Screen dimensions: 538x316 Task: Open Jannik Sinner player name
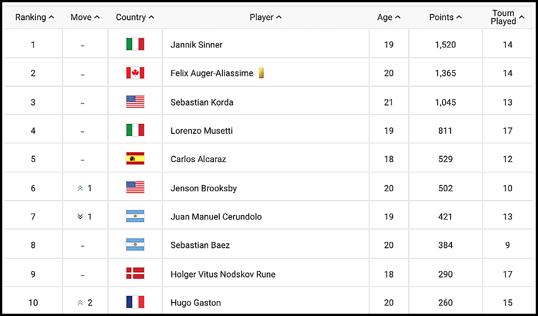click(196, 44)
